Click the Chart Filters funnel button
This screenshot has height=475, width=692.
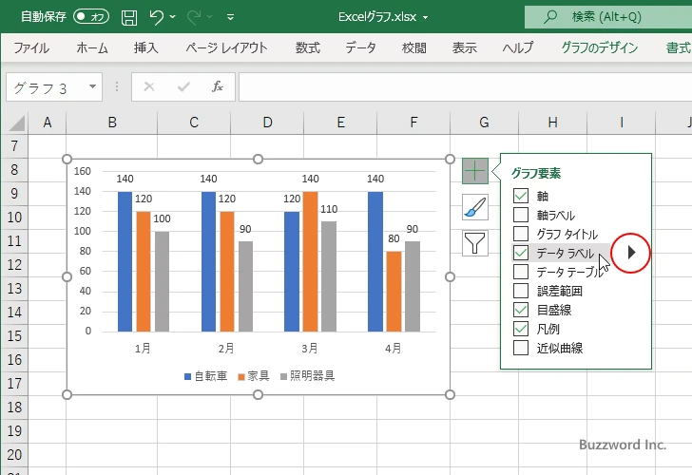coord(475,243)
